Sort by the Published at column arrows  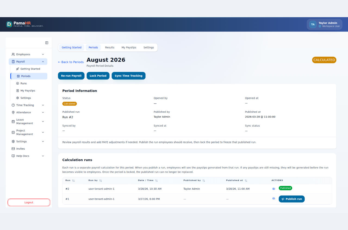coord(246,180)
